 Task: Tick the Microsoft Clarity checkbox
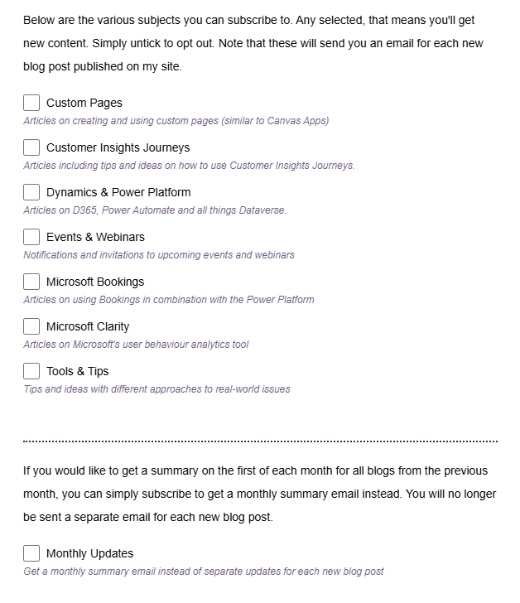pos(31,326)
